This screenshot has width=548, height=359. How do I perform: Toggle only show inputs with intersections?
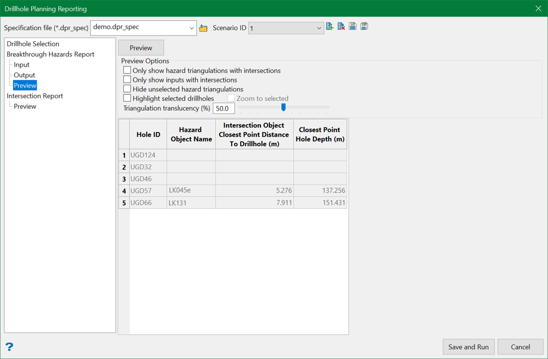tap(127, 80)
